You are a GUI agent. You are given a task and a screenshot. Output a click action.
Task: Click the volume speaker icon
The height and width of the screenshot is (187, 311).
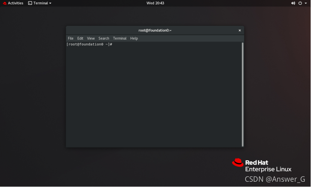pyautogui.click(x=293, y=3)
